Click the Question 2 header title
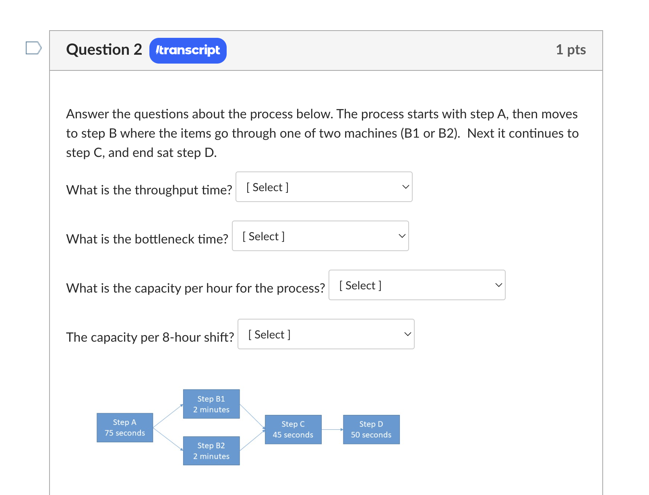Image resolution: width=649 pixels, height=495 pixels. 104,49
